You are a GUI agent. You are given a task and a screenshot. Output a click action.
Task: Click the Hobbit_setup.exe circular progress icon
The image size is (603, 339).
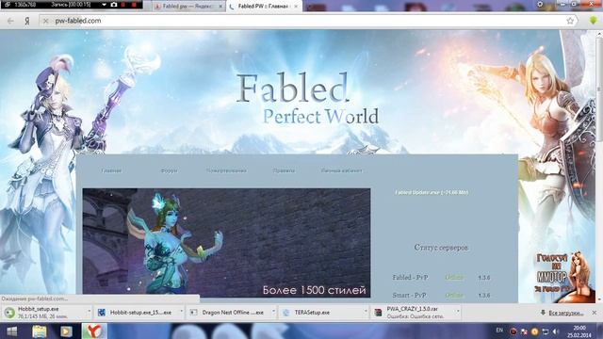[9, 313]
